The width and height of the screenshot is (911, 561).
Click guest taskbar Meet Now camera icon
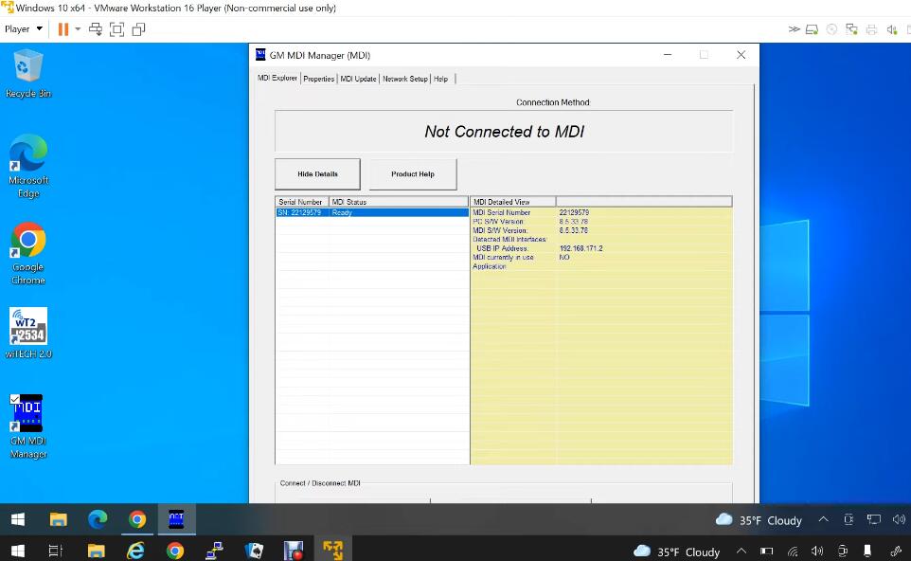coord(848,519)
